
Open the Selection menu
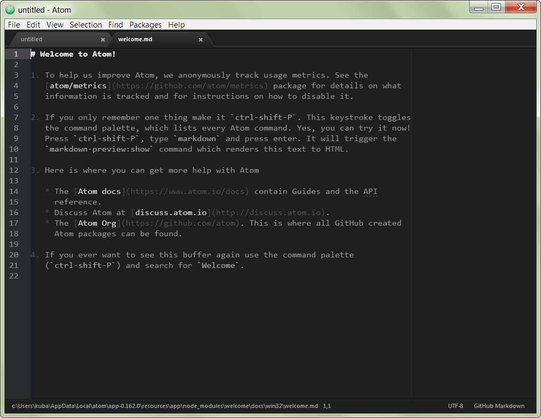86,25
